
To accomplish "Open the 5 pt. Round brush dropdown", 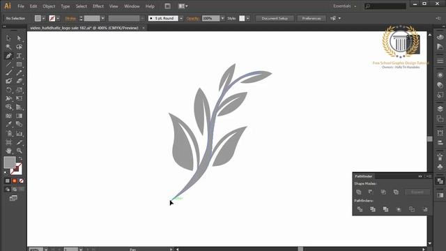I will click(x=181, y=18).
